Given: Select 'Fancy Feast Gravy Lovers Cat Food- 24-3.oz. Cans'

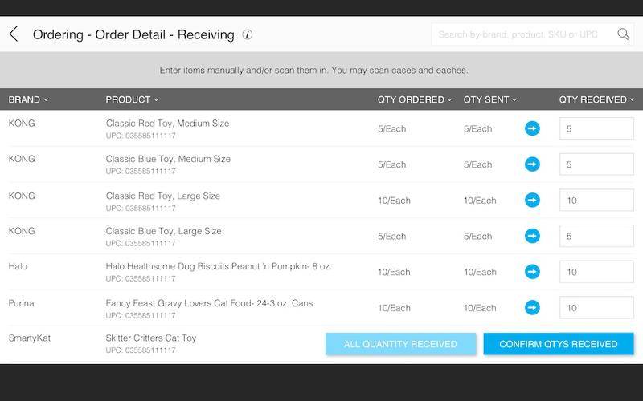Looking at the screenshot, I should coord(209,303).
